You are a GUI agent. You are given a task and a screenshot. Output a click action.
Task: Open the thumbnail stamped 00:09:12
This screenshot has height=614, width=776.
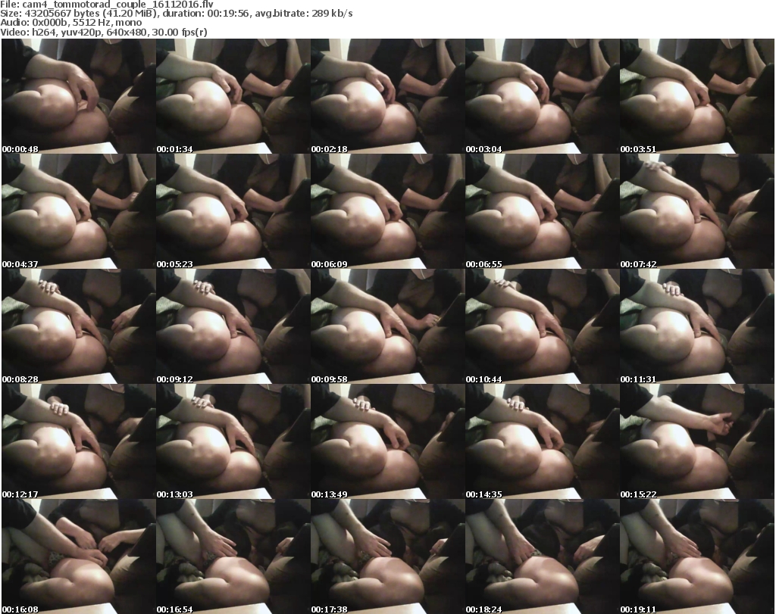coord(233,326)
